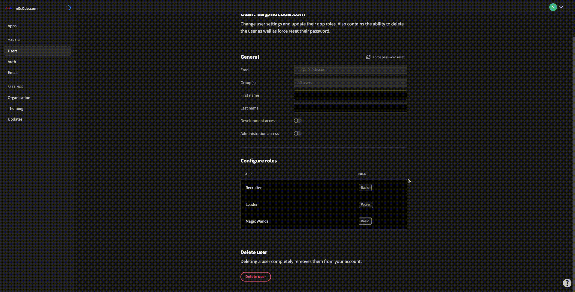Open the Group(s) All users dropdown
575x292 pixels.
point(350,83)
